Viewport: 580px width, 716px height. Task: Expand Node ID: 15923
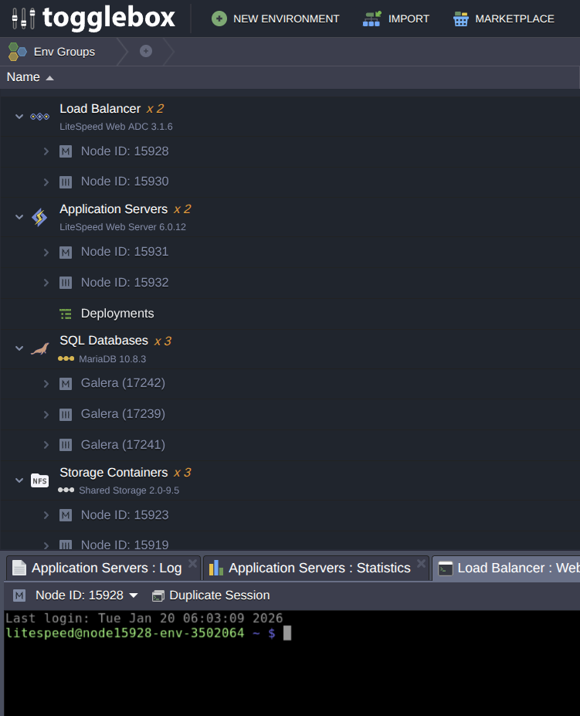click(46, 515)
